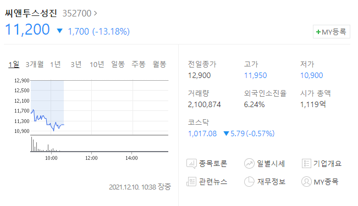
Task: Open the 기업개요 company overview icon
Action: [x=306, y=164]
